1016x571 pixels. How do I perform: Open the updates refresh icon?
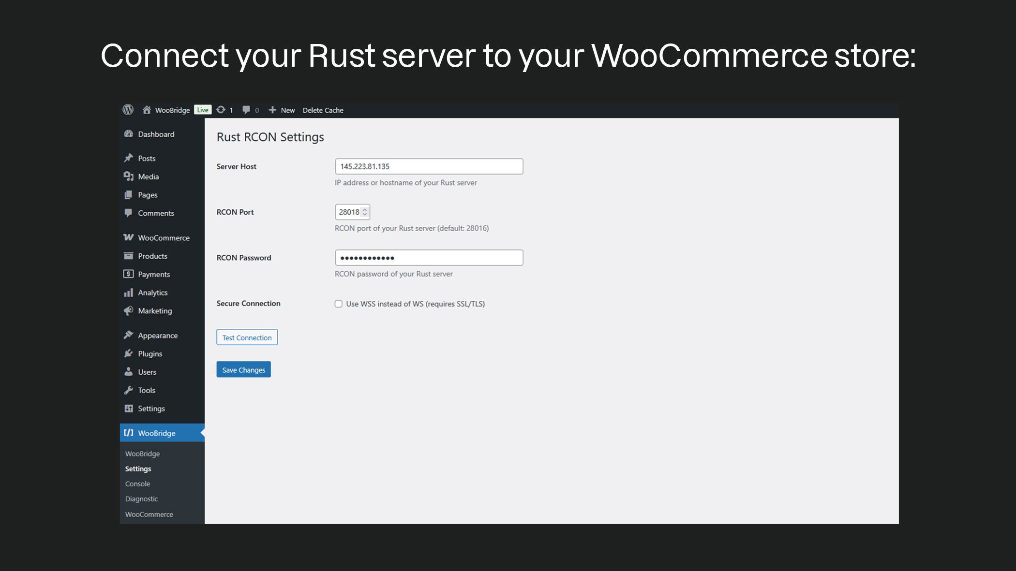[x=221, y=110]
